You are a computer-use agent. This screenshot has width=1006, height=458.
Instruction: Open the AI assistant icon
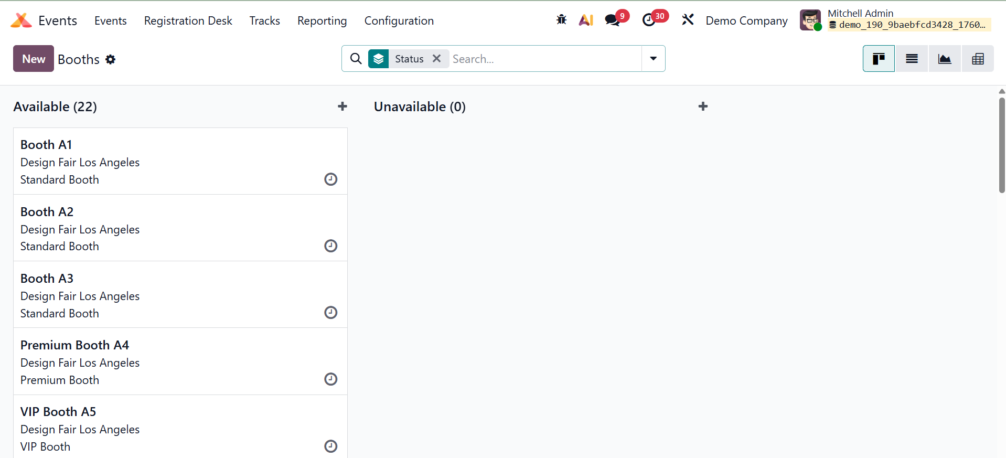click(586, 20)
